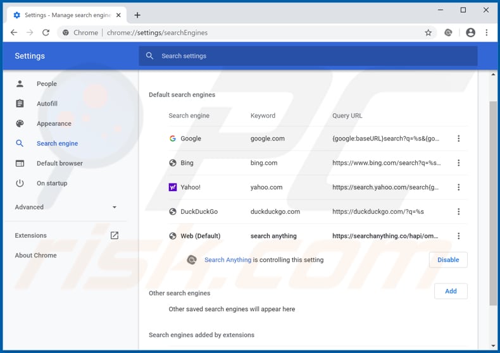Open the Chrome three-dot main menu
This screenshot has height=353, width=500.
487,32
